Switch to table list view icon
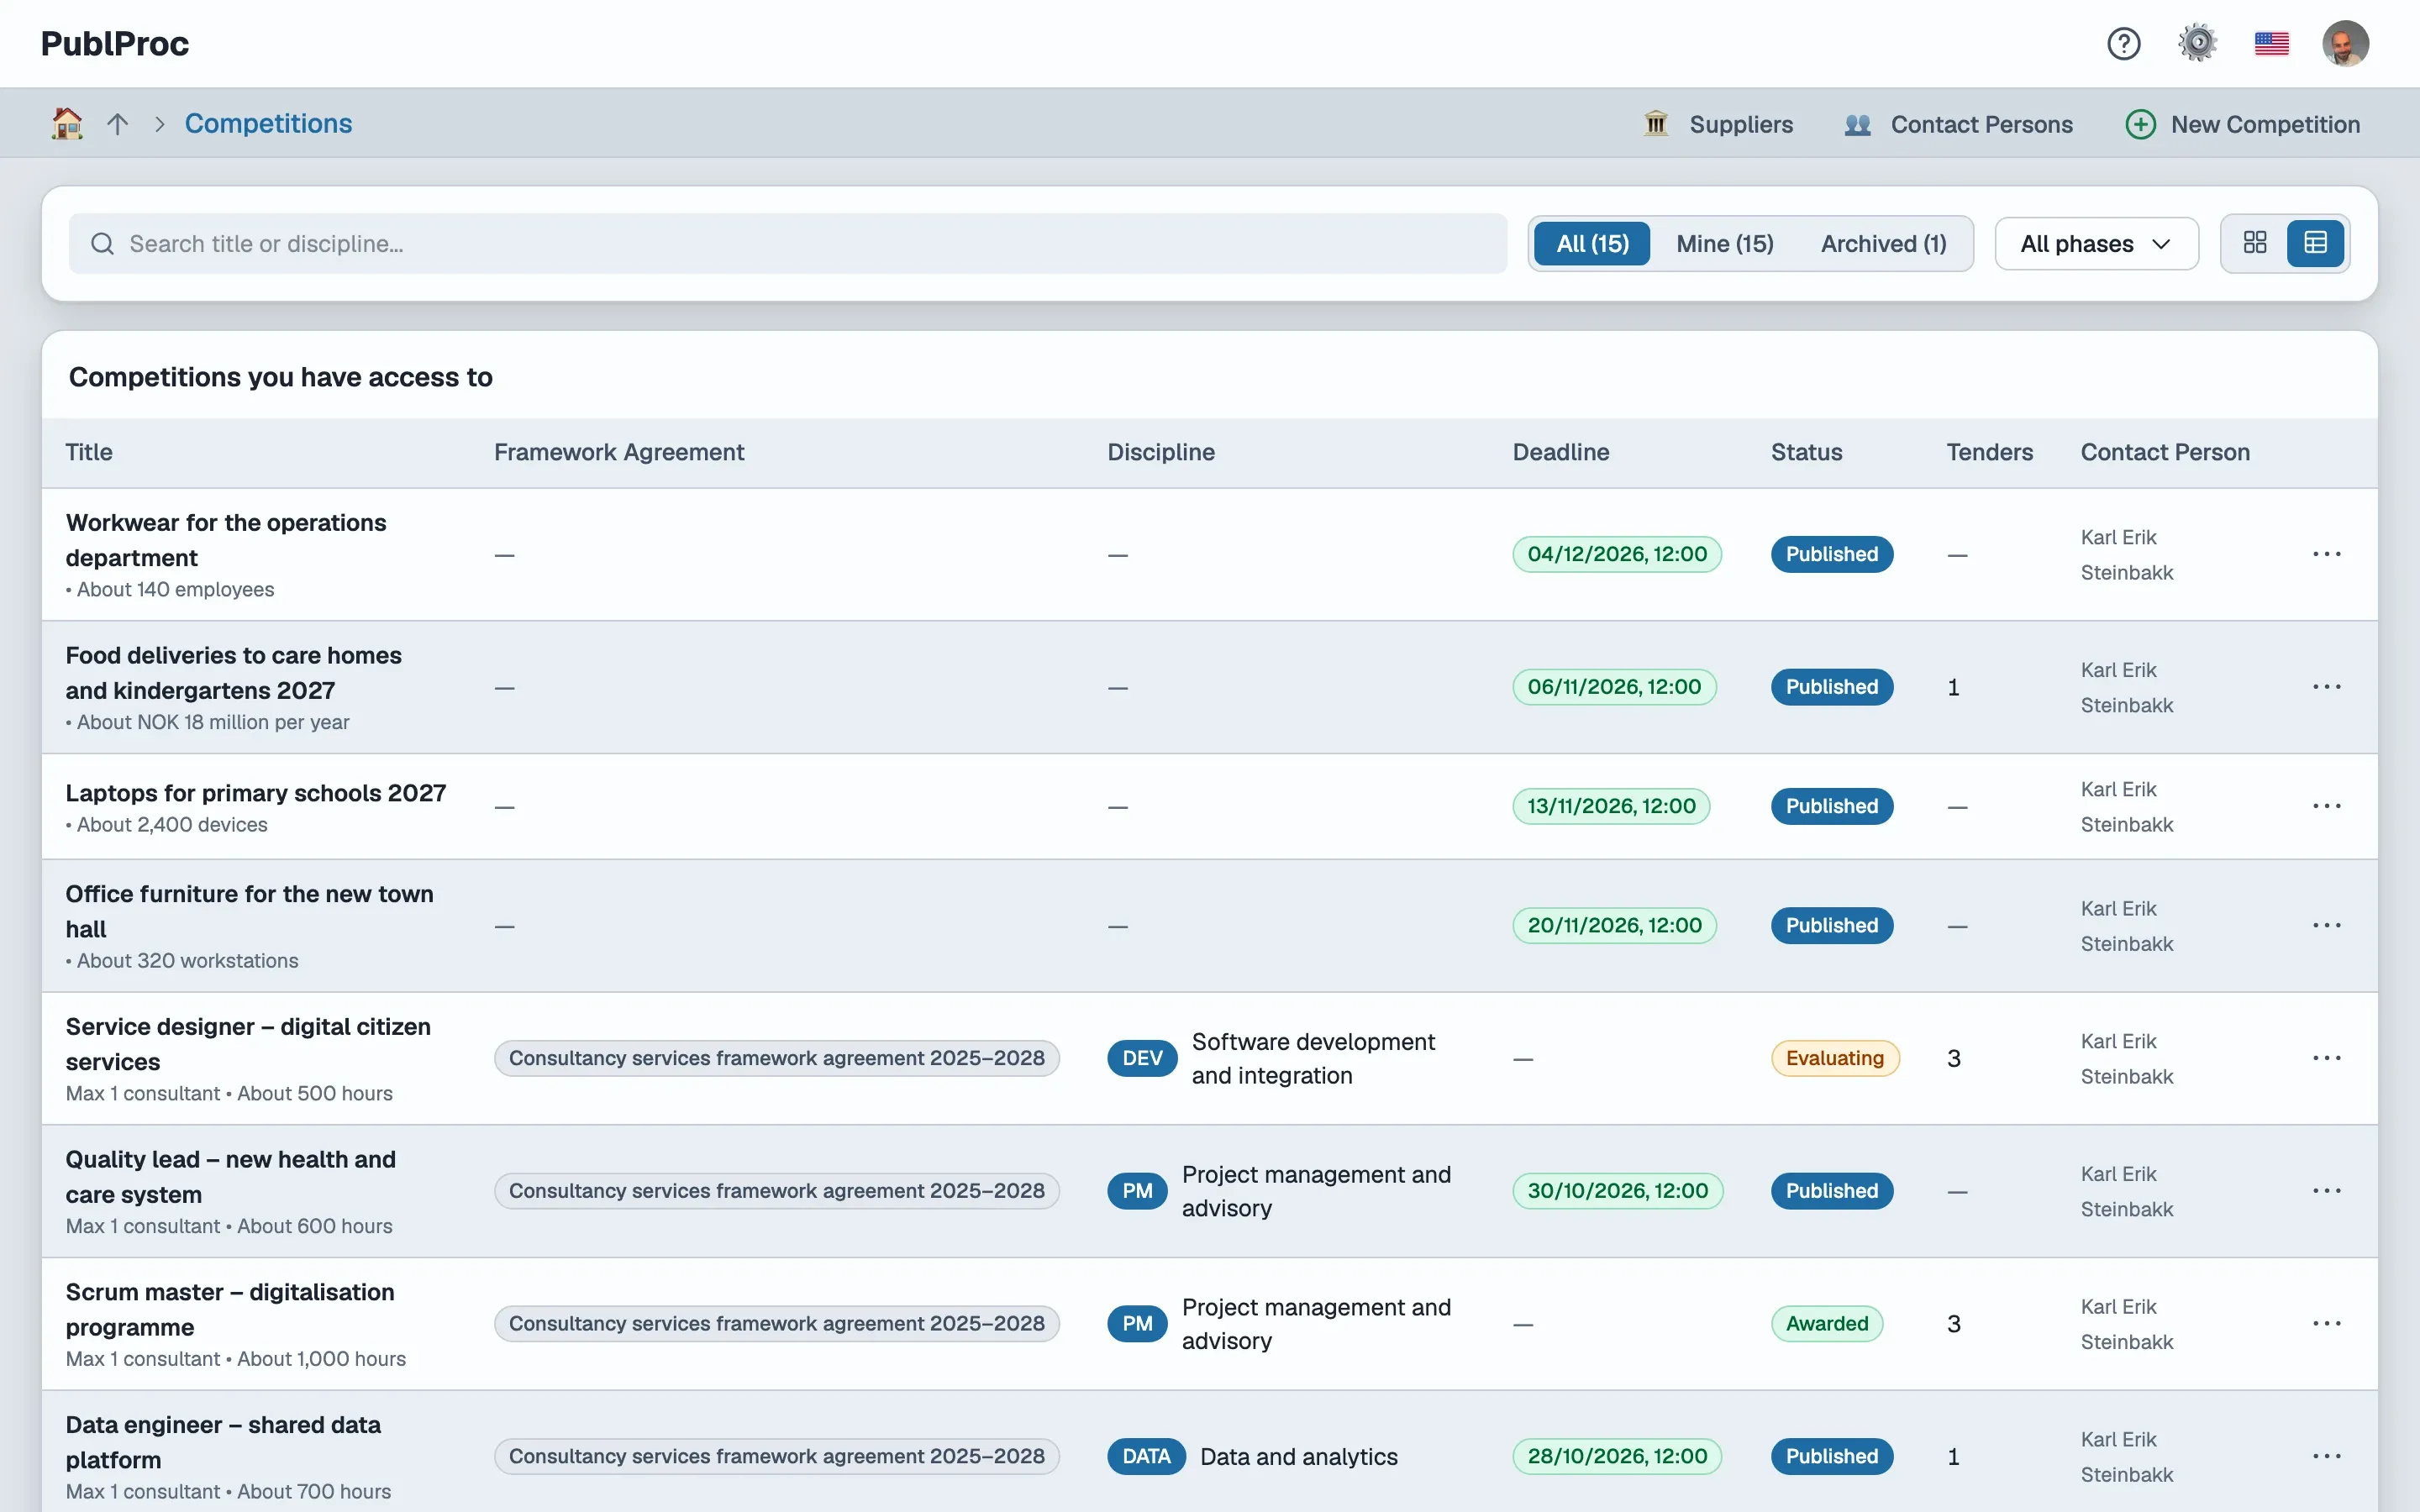Image resolution: width=2420 pixels, height=1512 pixels. coord(2315,243)
